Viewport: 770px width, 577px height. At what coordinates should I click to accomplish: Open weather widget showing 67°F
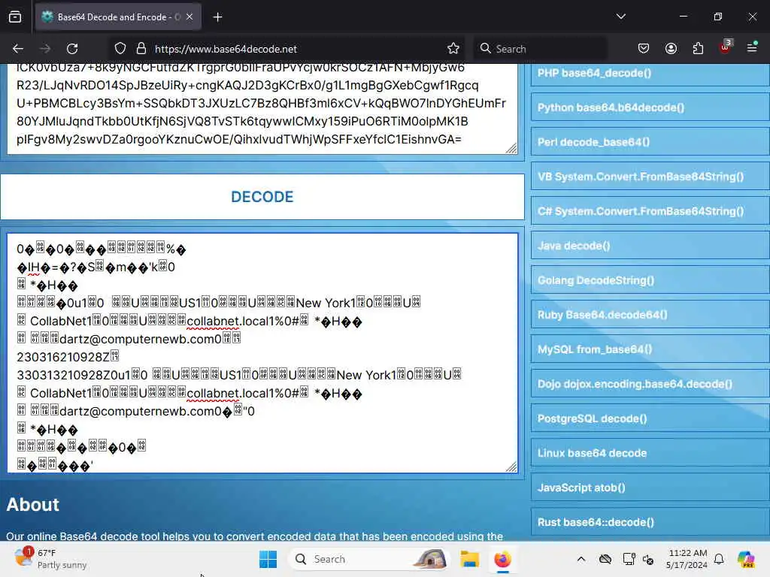pyautogui.click(x=51, y=559)
